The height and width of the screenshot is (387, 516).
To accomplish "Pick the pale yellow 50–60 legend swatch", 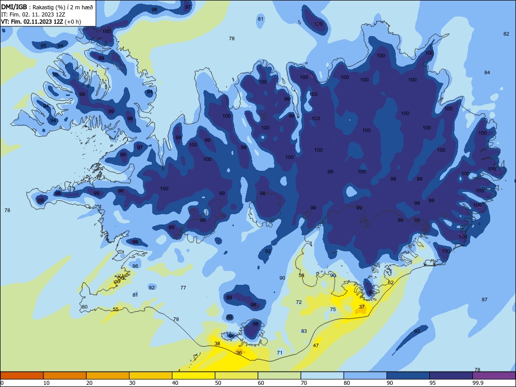I will [236, 376].
